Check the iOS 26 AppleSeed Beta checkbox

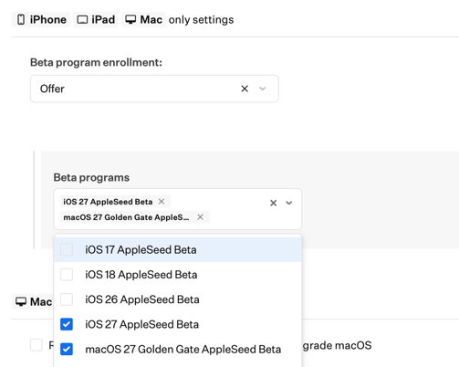pos(67,299)
